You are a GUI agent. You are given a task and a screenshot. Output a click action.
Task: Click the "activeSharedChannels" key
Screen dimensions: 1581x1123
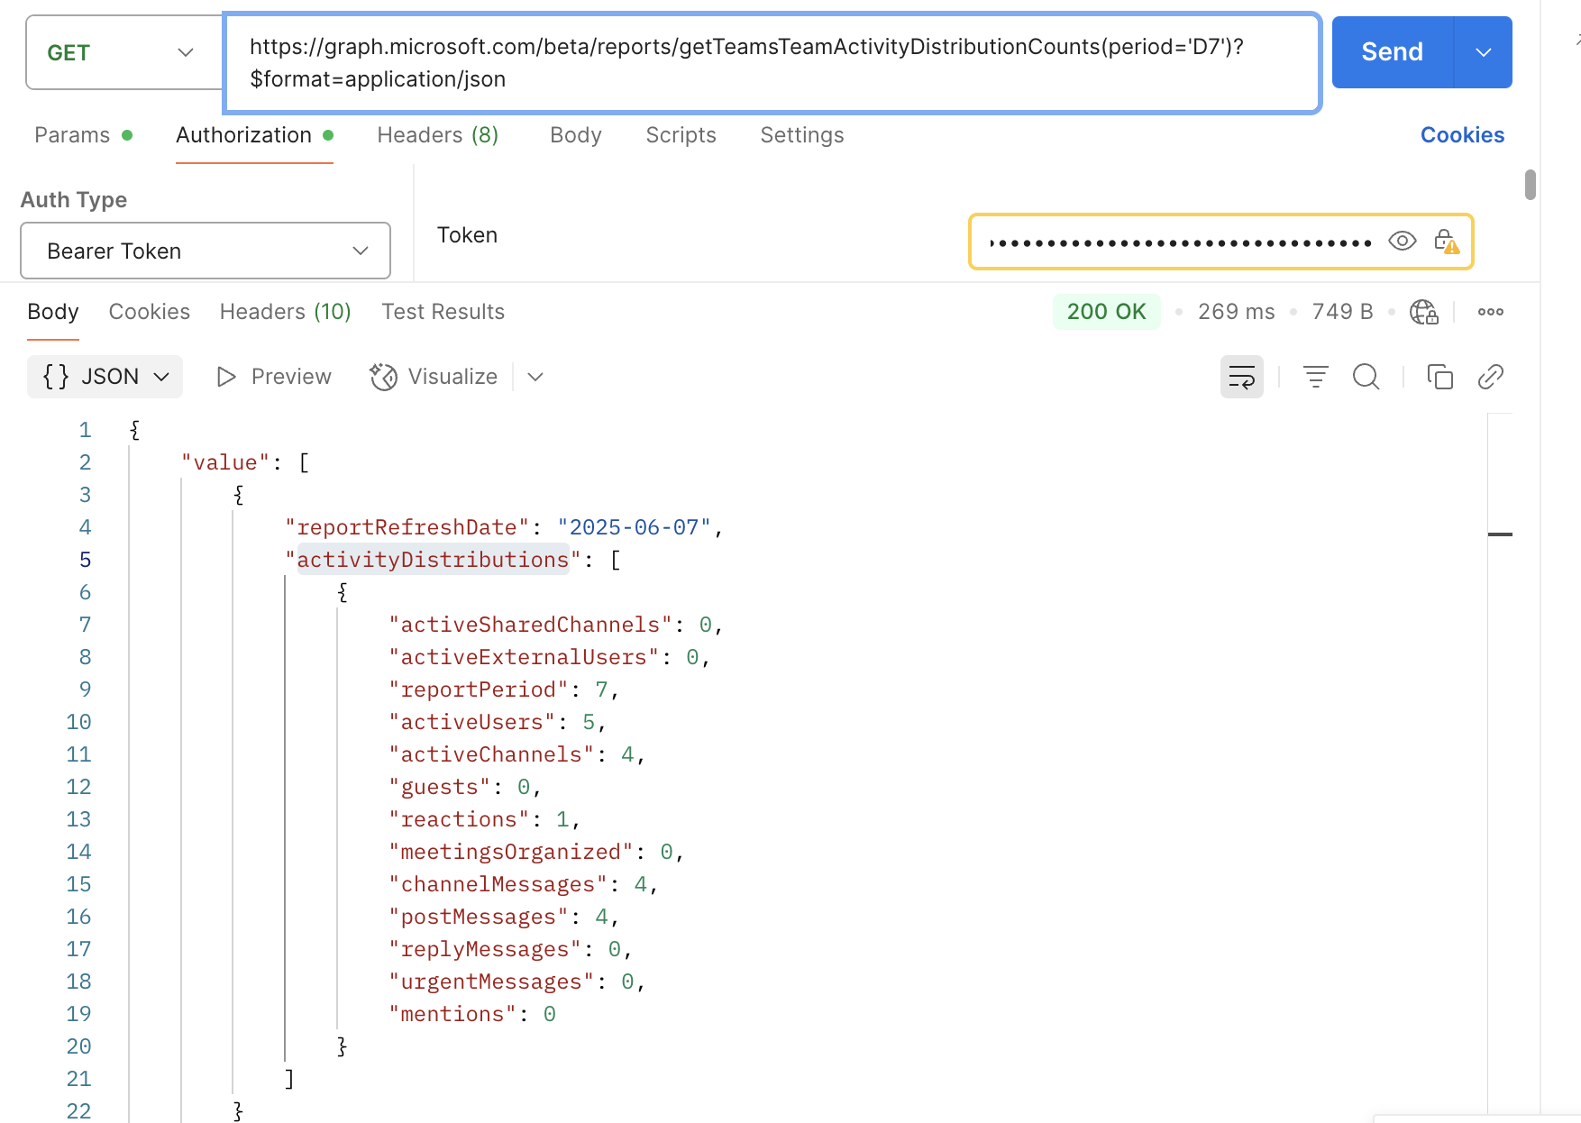[530, 625]
